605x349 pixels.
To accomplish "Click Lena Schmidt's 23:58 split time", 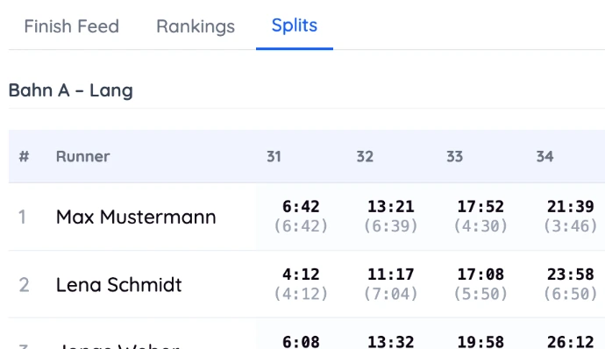I will click(x=571, y=274).
